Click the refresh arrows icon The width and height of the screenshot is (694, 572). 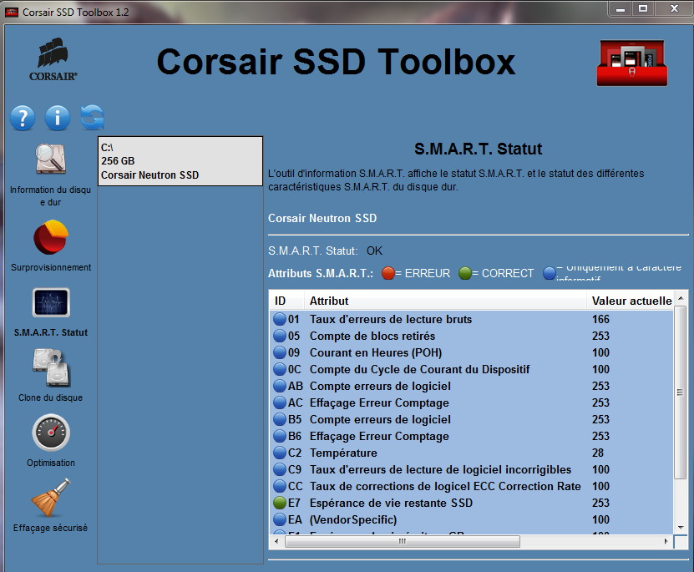pyautogui.click(x=93, y=118)
